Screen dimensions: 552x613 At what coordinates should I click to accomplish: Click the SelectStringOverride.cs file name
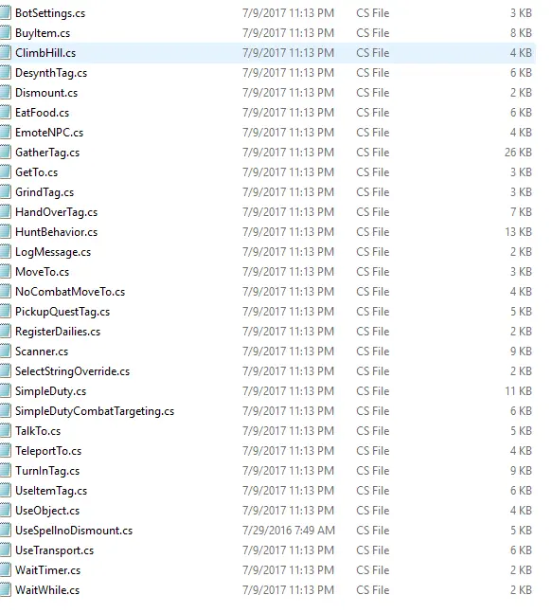72,371
